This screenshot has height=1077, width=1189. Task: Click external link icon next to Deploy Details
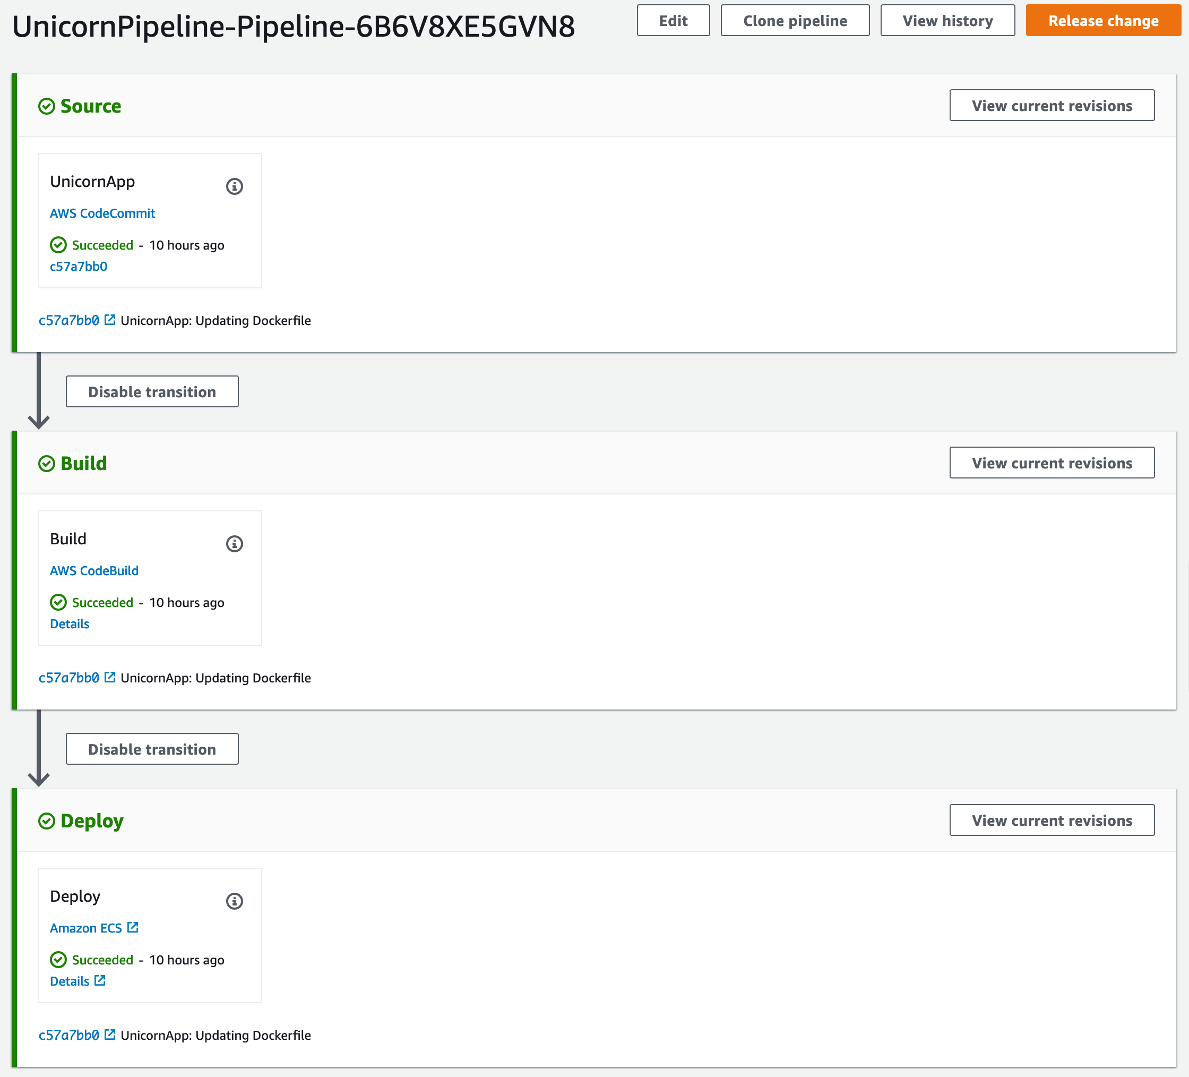pos(100,980)
